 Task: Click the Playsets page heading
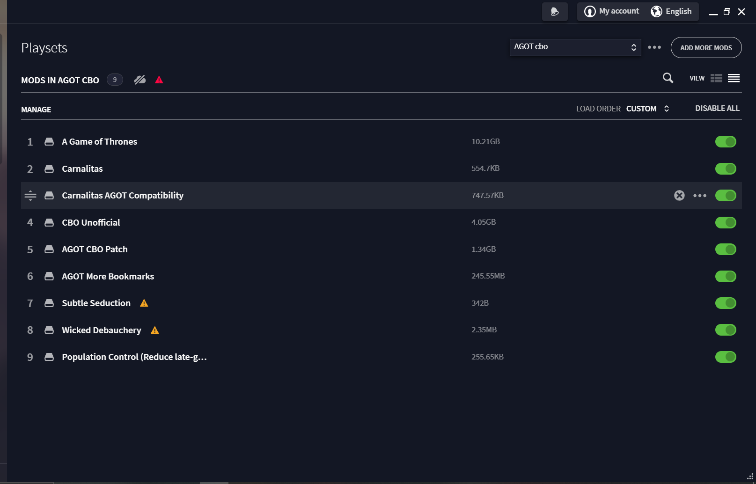tap(44, 48)
